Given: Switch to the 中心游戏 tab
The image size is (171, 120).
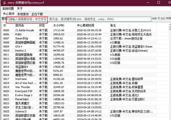Looking at the screenshot, I should [9, 14].
